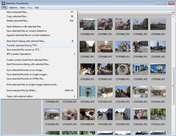Click Exit in the menu bar
The image size is (176, 136).
pos(37,8)
